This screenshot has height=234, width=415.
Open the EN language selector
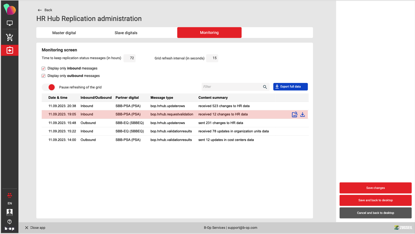coord(9,203)
